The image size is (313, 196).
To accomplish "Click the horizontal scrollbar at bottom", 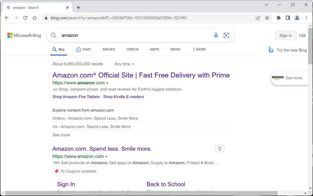I will [141, 193].
